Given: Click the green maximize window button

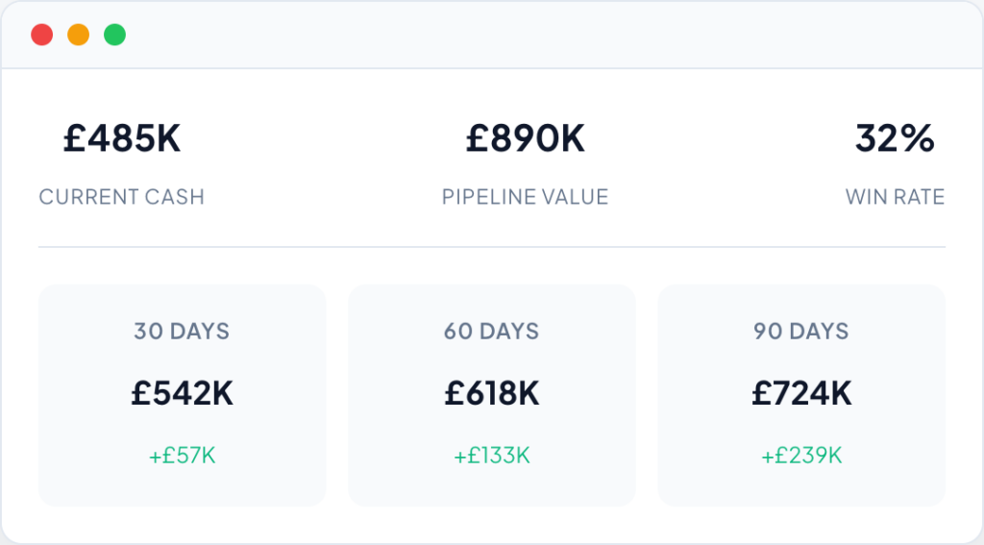Looking at the screenshot, I should [x=114, y=36].
